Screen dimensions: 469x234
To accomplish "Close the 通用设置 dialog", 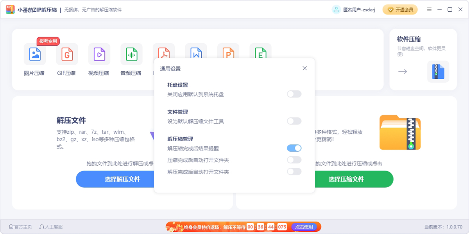I will (x=305, y=68).
